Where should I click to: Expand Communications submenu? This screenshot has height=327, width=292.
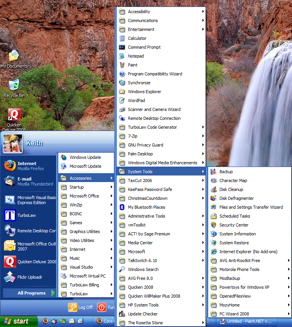[x=161, y=20]
